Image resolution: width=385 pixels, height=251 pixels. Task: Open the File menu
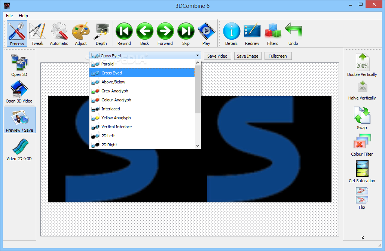9,15
